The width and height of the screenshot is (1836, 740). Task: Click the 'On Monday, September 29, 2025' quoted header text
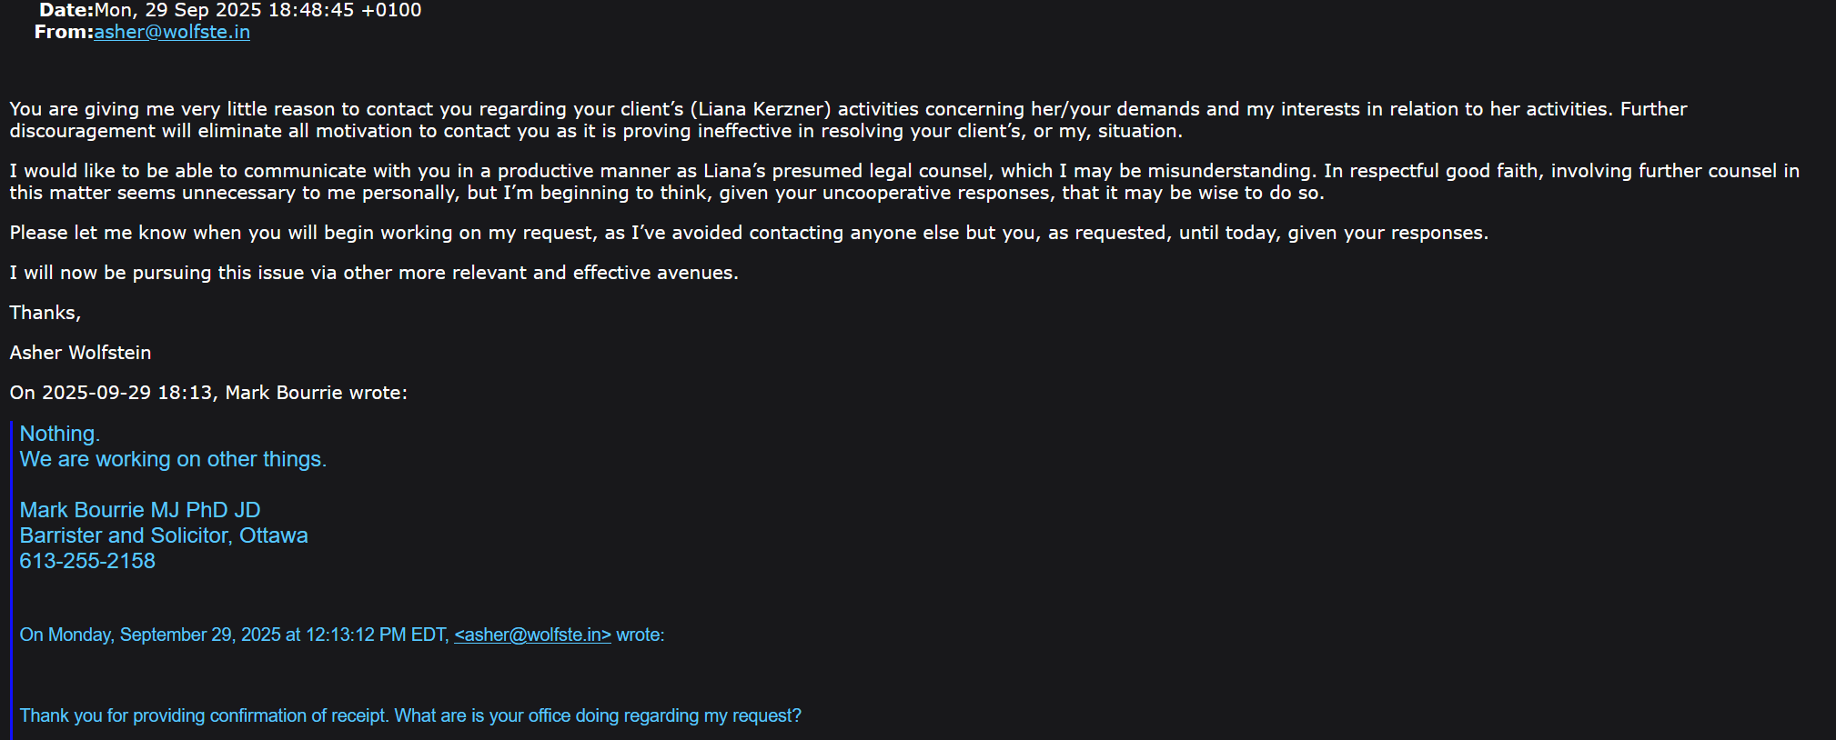click(x=235, y=635)
